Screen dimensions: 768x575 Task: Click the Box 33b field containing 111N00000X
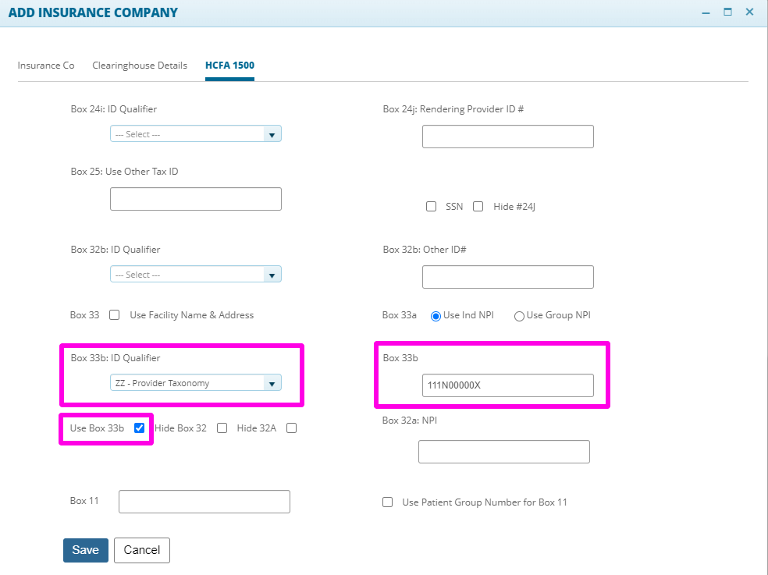507,385
